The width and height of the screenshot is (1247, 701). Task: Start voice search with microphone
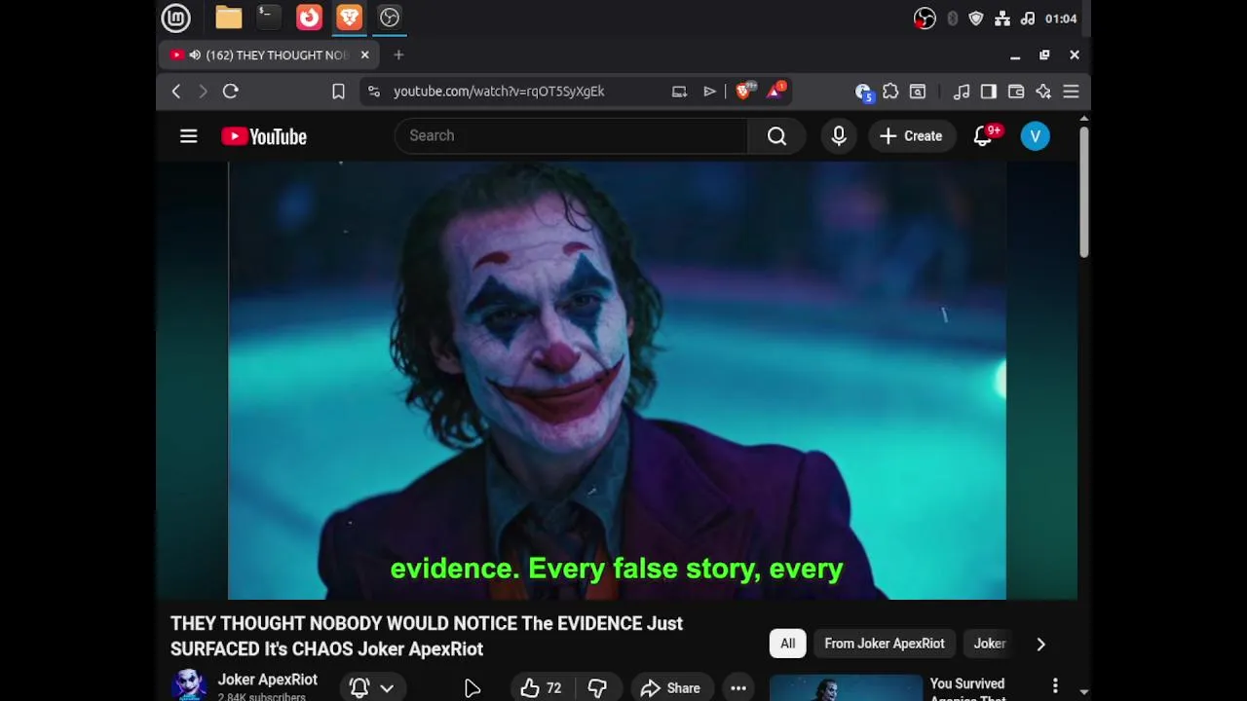[x=839, y=136]
